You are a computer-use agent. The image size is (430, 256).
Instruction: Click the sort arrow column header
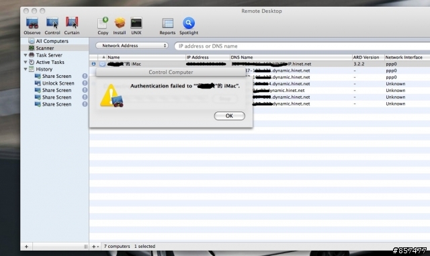pyautogui.click(x=103, y=57)
